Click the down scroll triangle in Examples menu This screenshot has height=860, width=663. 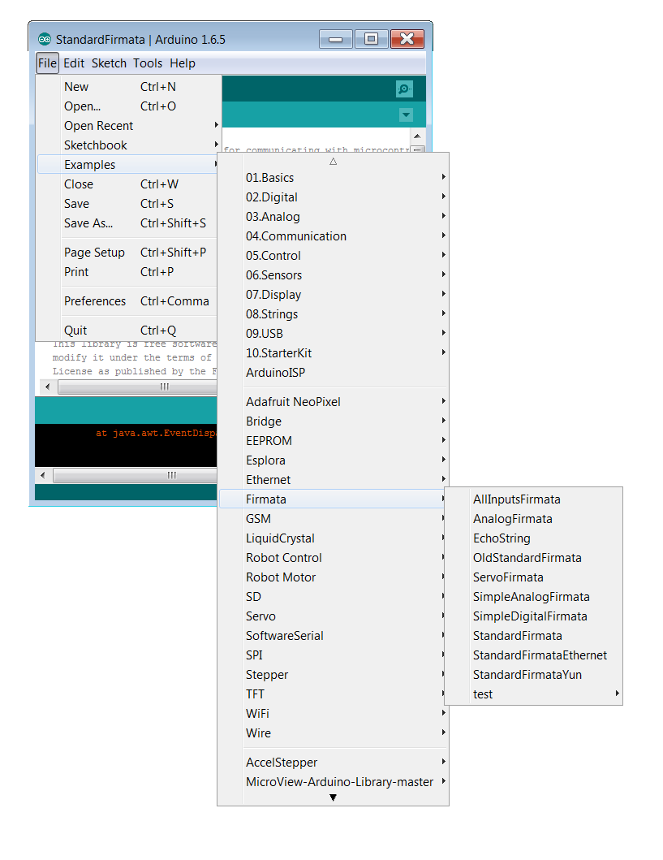[x=333, y=797]
